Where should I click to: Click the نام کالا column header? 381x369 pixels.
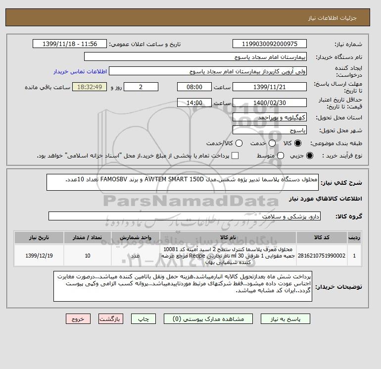pos(228,237)
